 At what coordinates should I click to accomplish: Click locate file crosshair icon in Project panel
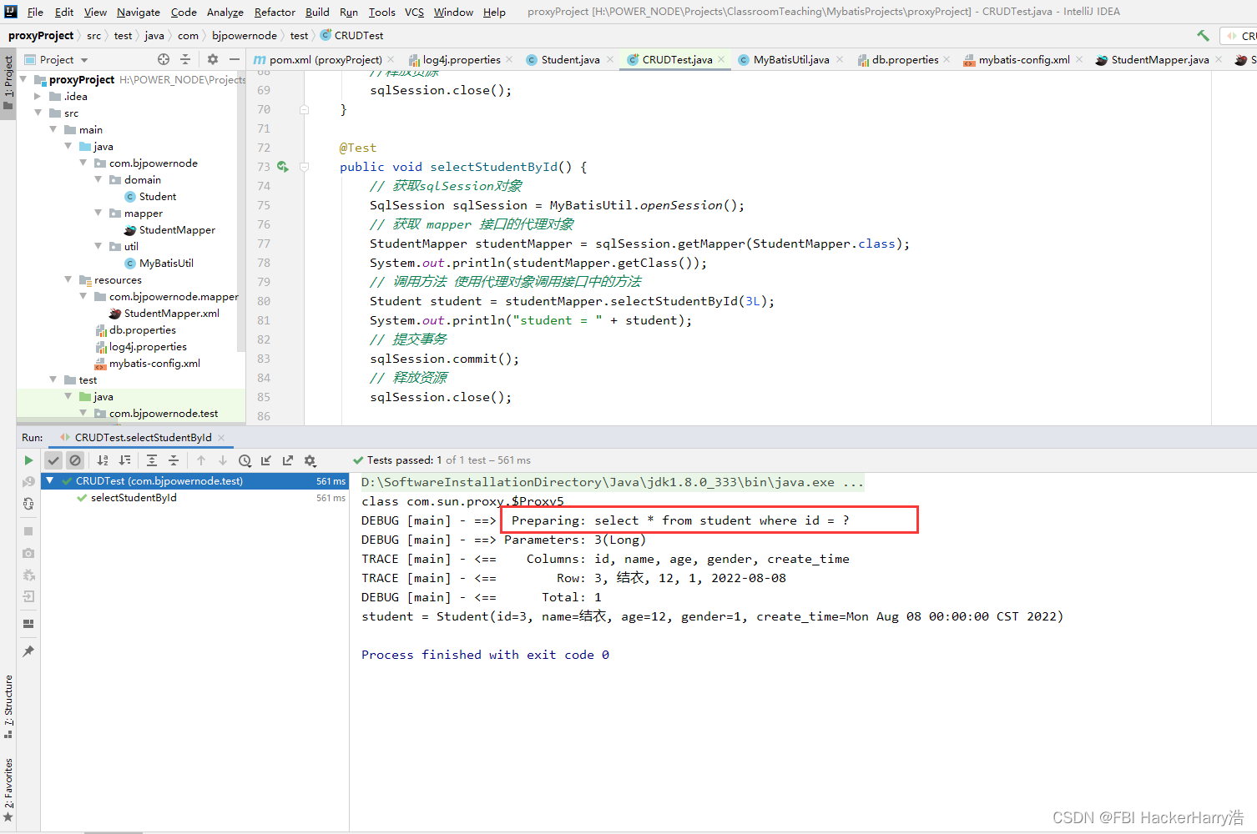click(x=164, y=59)
